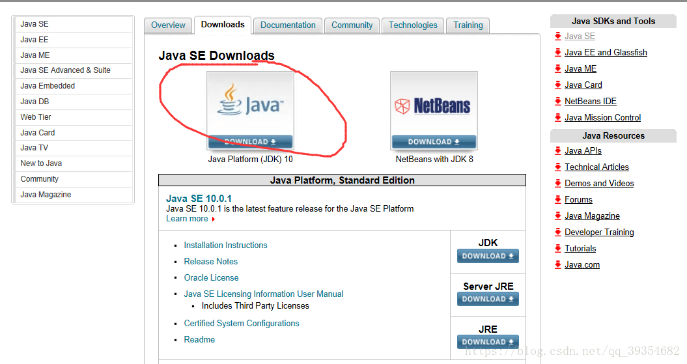Image resolution: width=687 pixels, height=364 pixels.
Task: Open Java Mission Control link
Action: pyautogui.click(x=602, y=117)
